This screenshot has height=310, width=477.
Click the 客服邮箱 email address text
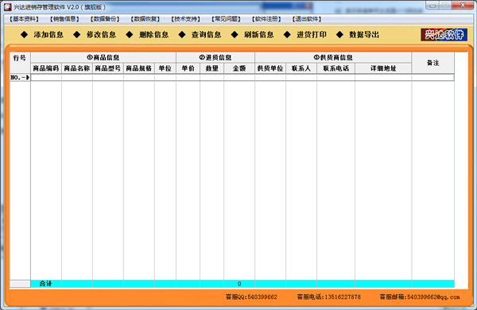coord(420,297)
